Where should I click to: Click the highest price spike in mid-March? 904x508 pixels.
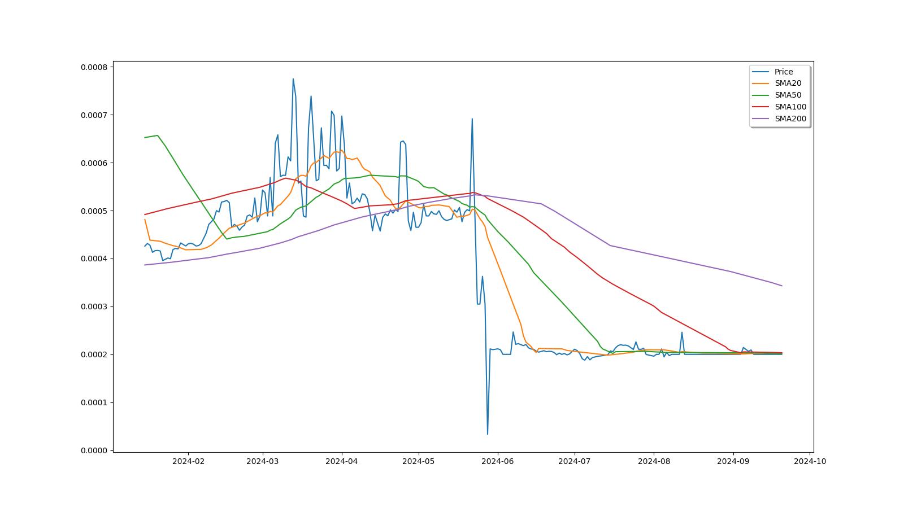click(293, 79)
